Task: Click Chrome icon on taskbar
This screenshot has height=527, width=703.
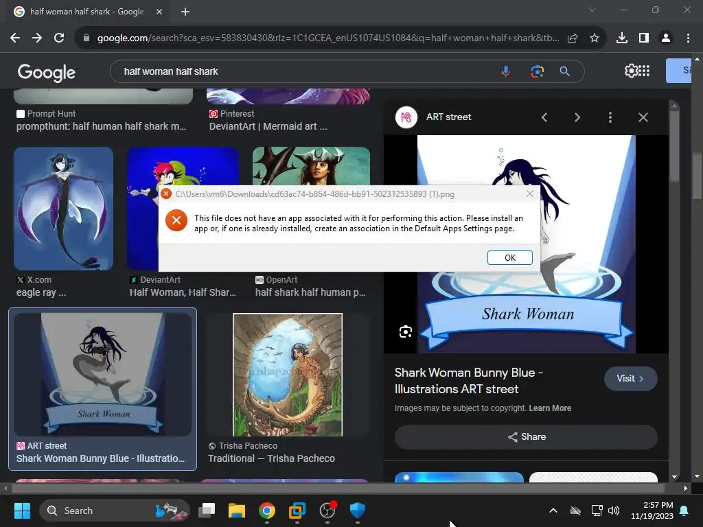Action: click(267, 511)
